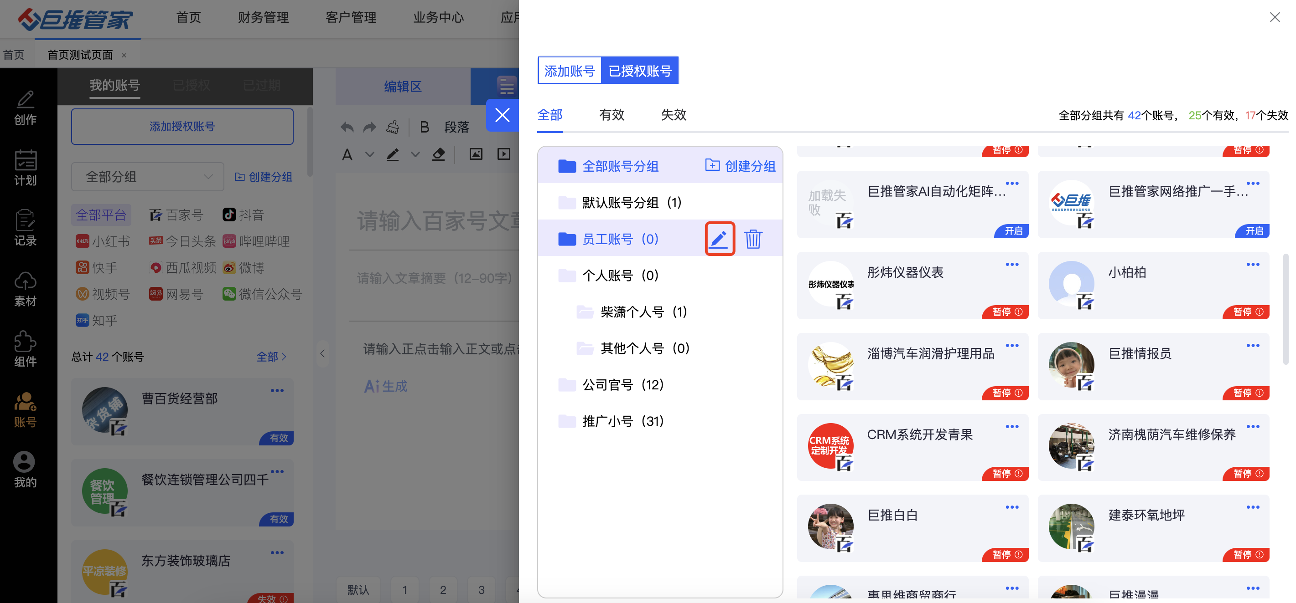Switch to 添加账号 tab

pos(570,71)
